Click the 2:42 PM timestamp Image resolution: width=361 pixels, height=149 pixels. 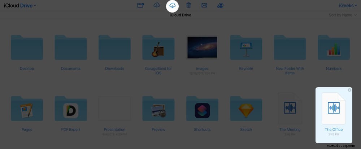334,134
